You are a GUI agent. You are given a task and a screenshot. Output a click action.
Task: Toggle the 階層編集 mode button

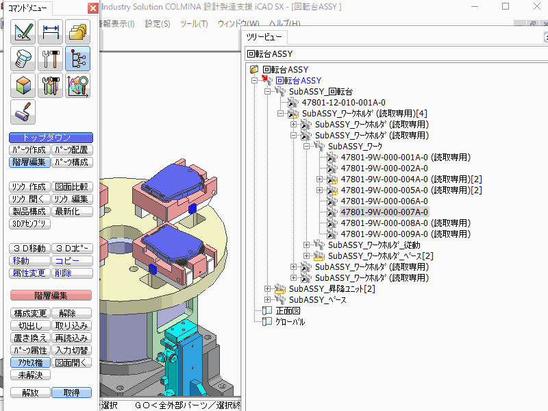(29, 162)
